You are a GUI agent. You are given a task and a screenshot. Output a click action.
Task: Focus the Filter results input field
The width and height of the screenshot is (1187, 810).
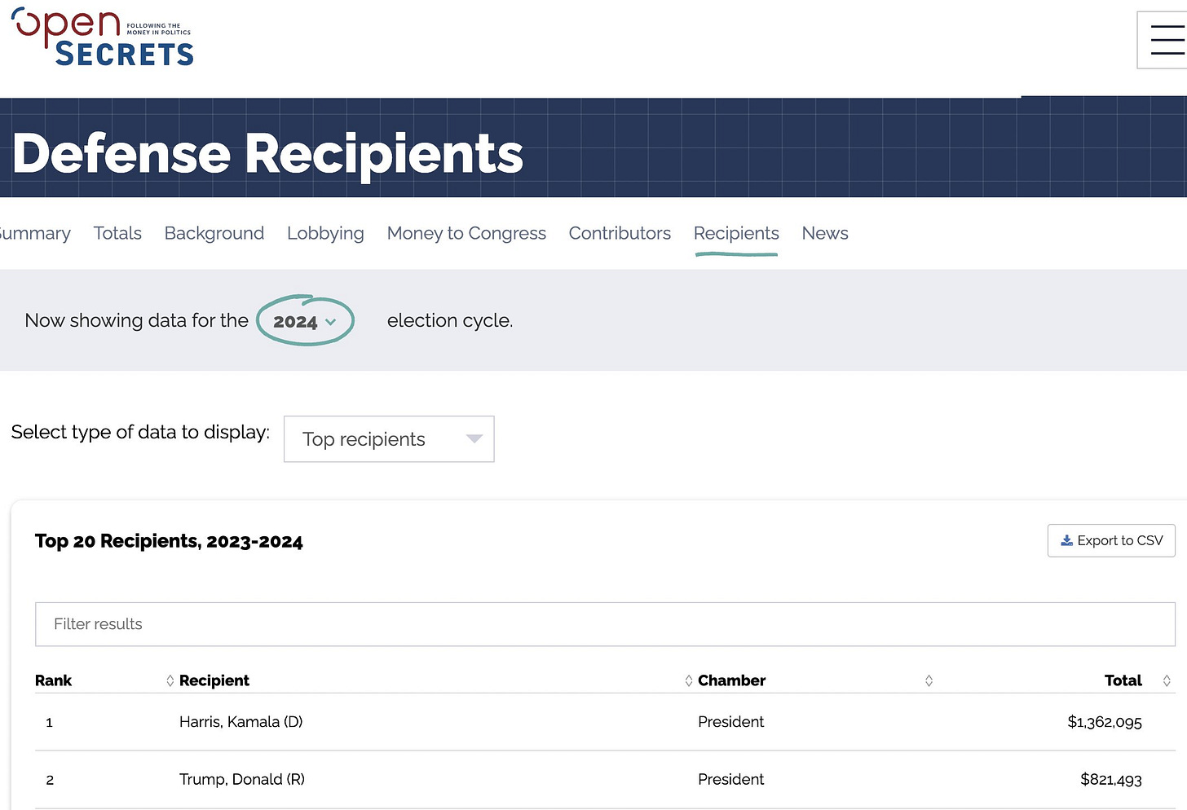[x=605, y=624]
